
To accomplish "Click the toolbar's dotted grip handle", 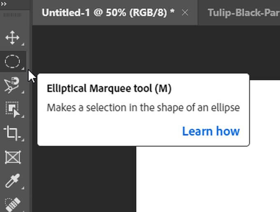I will (12, 14).
